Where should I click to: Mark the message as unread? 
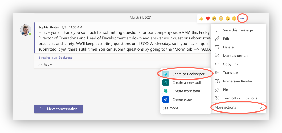pyautogui.click(x=235, y=56)
